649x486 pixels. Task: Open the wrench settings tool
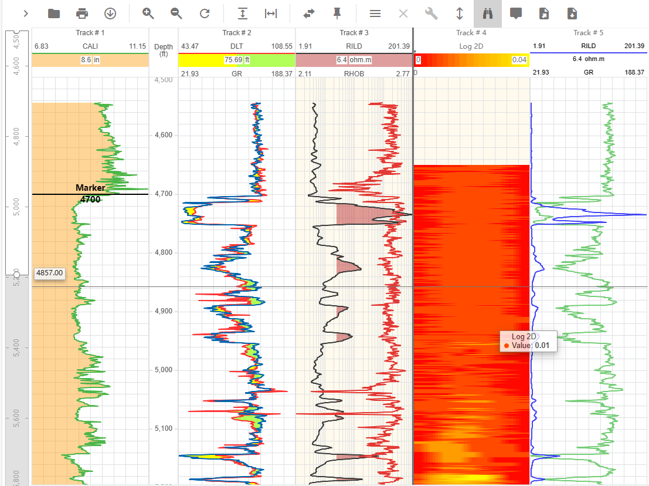[x=431, y=14]
